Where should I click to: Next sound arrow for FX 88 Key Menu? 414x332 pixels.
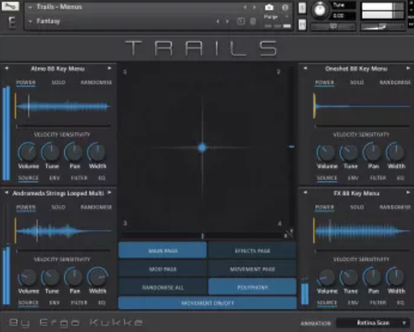pyautogui.click(x=408, y=193)
